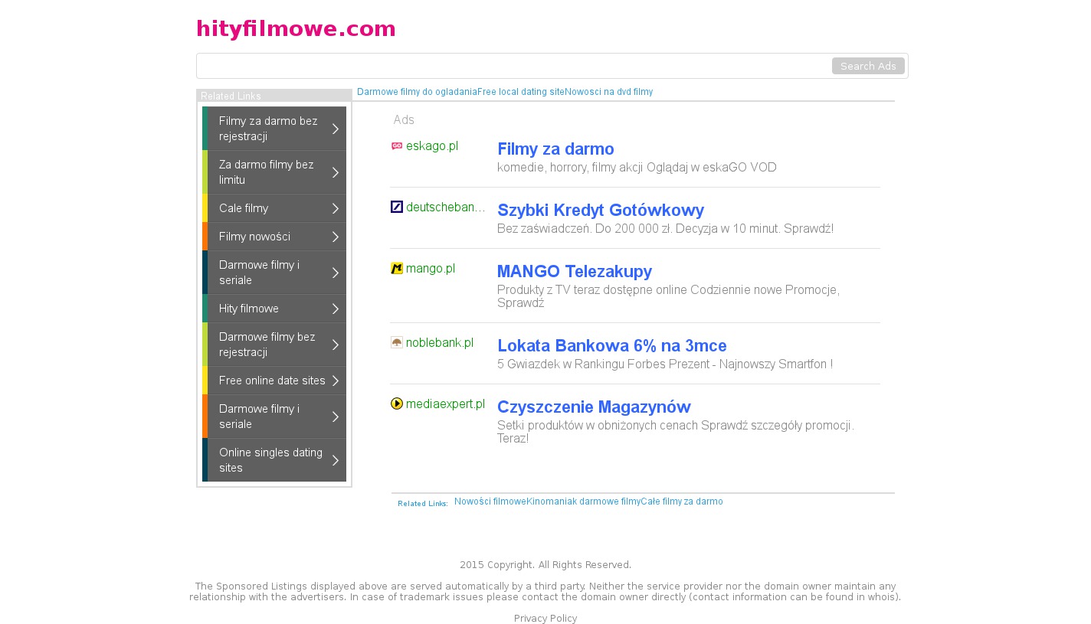
Task: Open Online singles dating sites sidebar link
Action: point(274,460)
